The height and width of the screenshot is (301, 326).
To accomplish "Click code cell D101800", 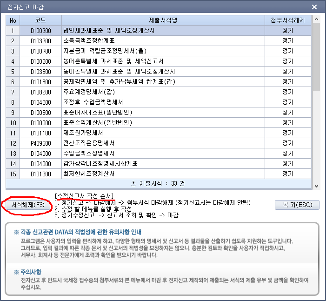I will [41, 82].
